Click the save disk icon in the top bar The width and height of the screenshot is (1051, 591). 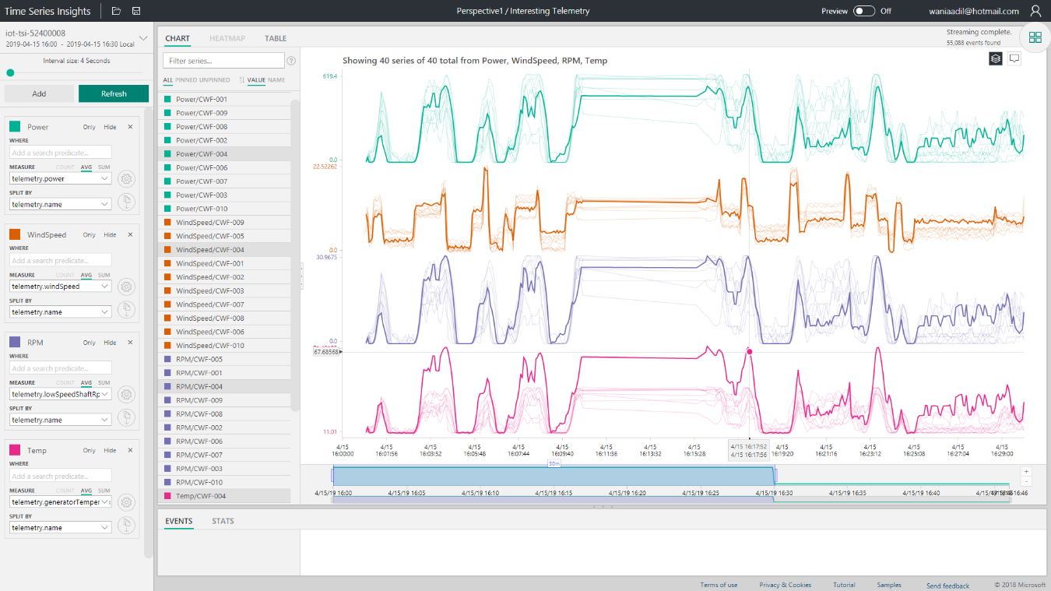(136, 11)
